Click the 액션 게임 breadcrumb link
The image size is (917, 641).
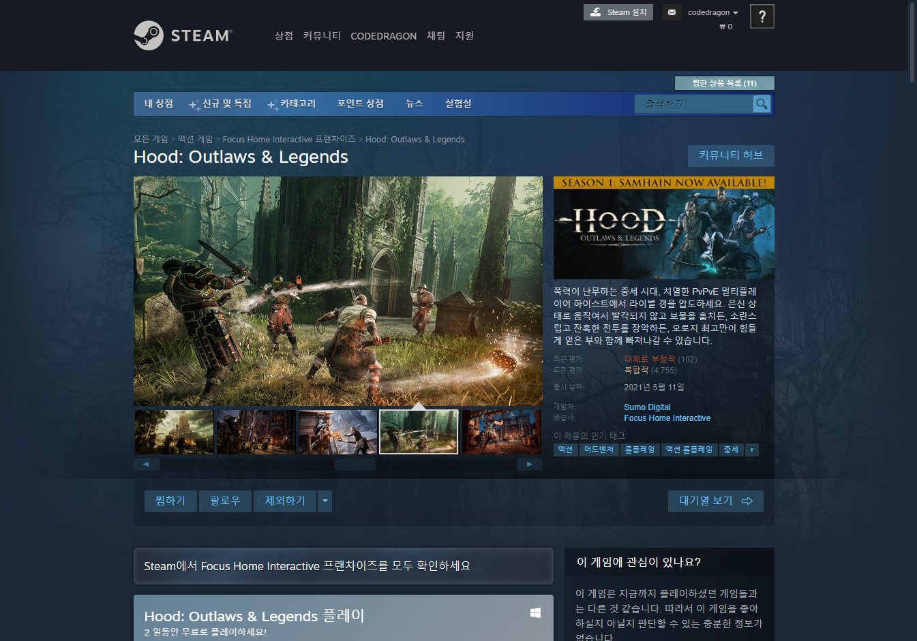click(196, 139)
